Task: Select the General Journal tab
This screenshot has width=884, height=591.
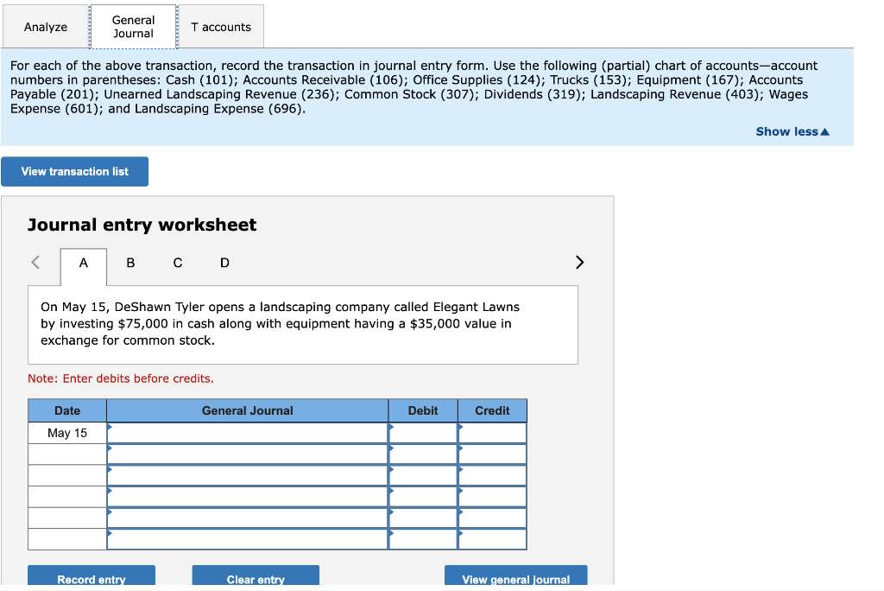Action: coord(133,27)
